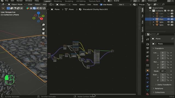
Task: Switch to the UV Editing workspace tab
Action: point(81,1)
